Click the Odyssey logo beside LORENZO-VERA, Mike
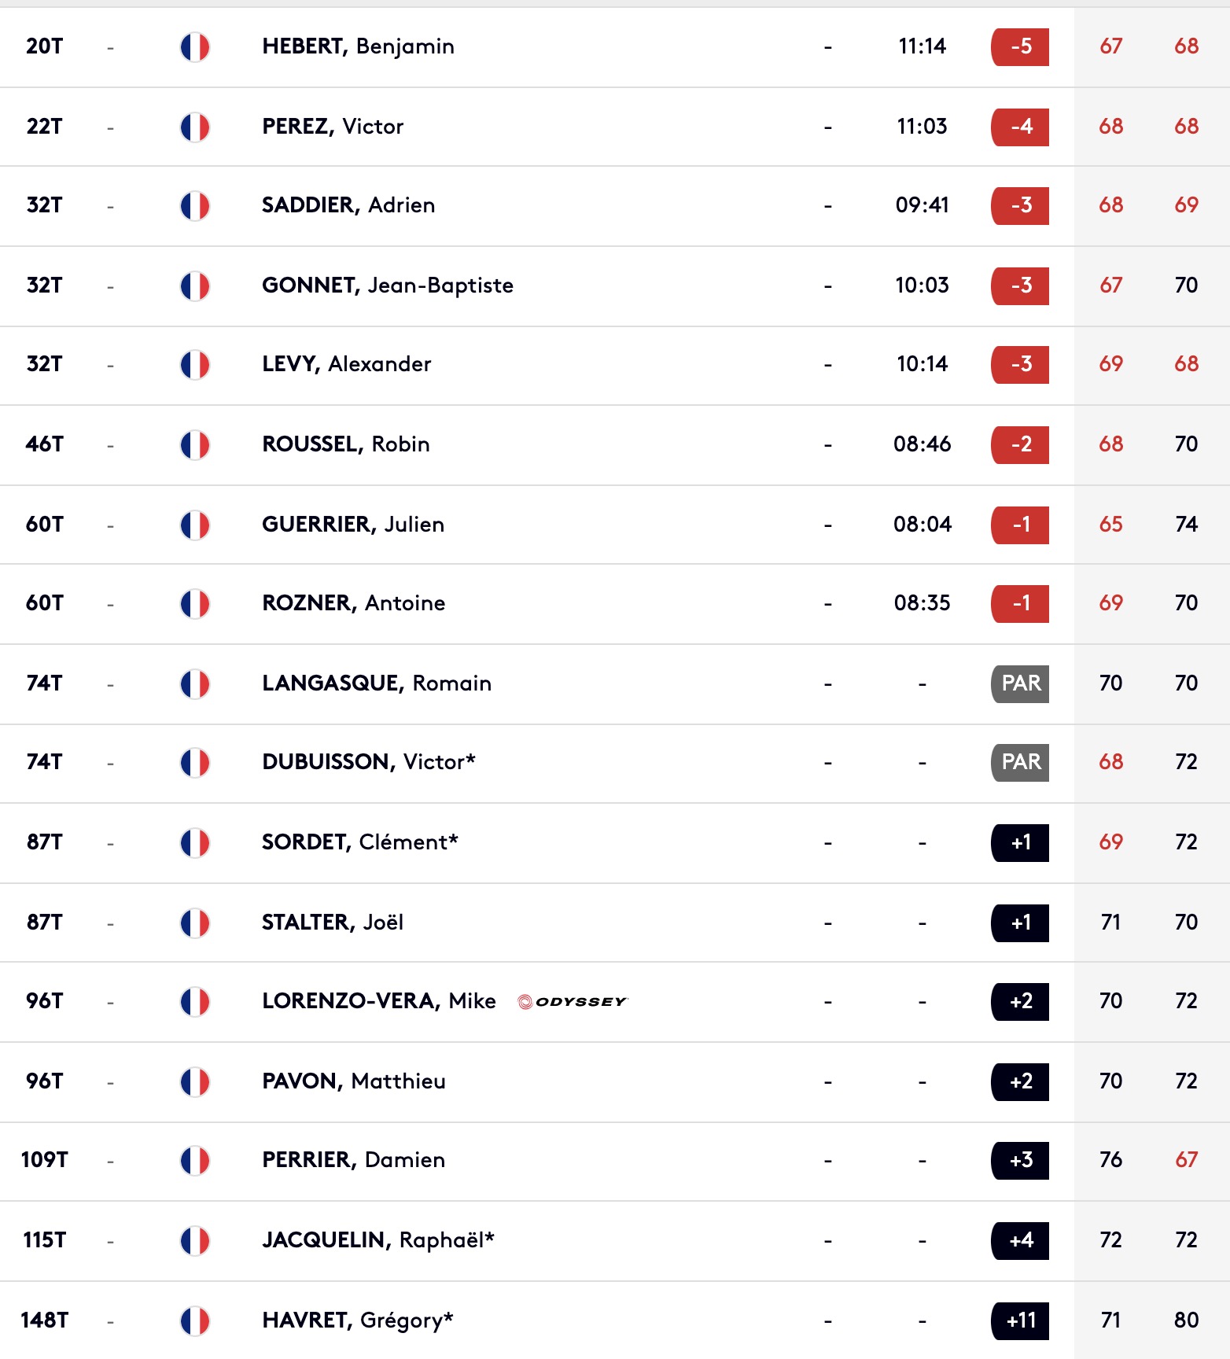The width and height of the screenshot is (1230, 1359). (573, 1001)
